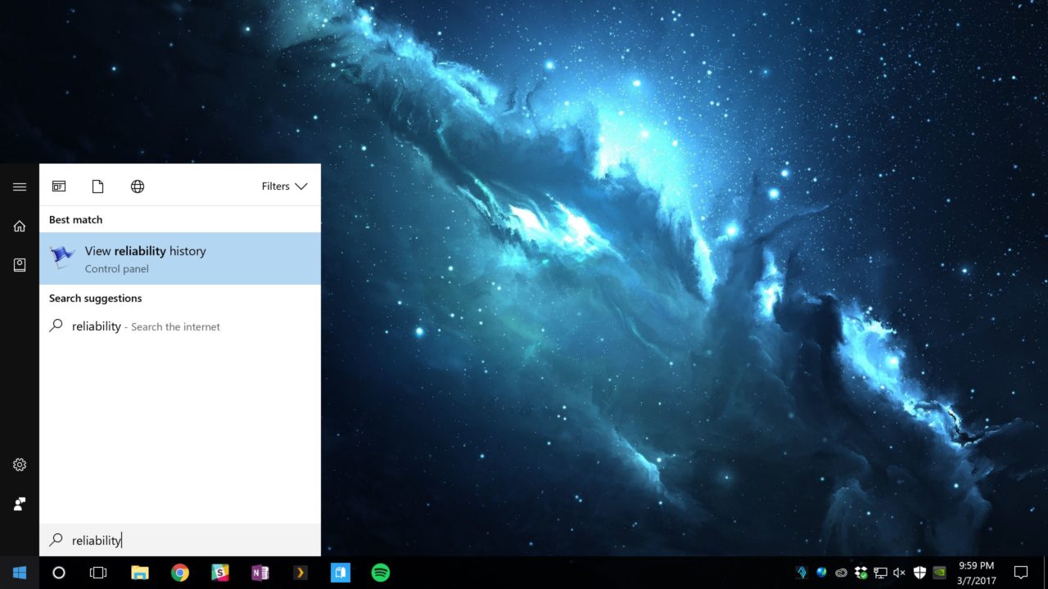
Task: Filter results by Documents icon
Action: coord(98,187)
